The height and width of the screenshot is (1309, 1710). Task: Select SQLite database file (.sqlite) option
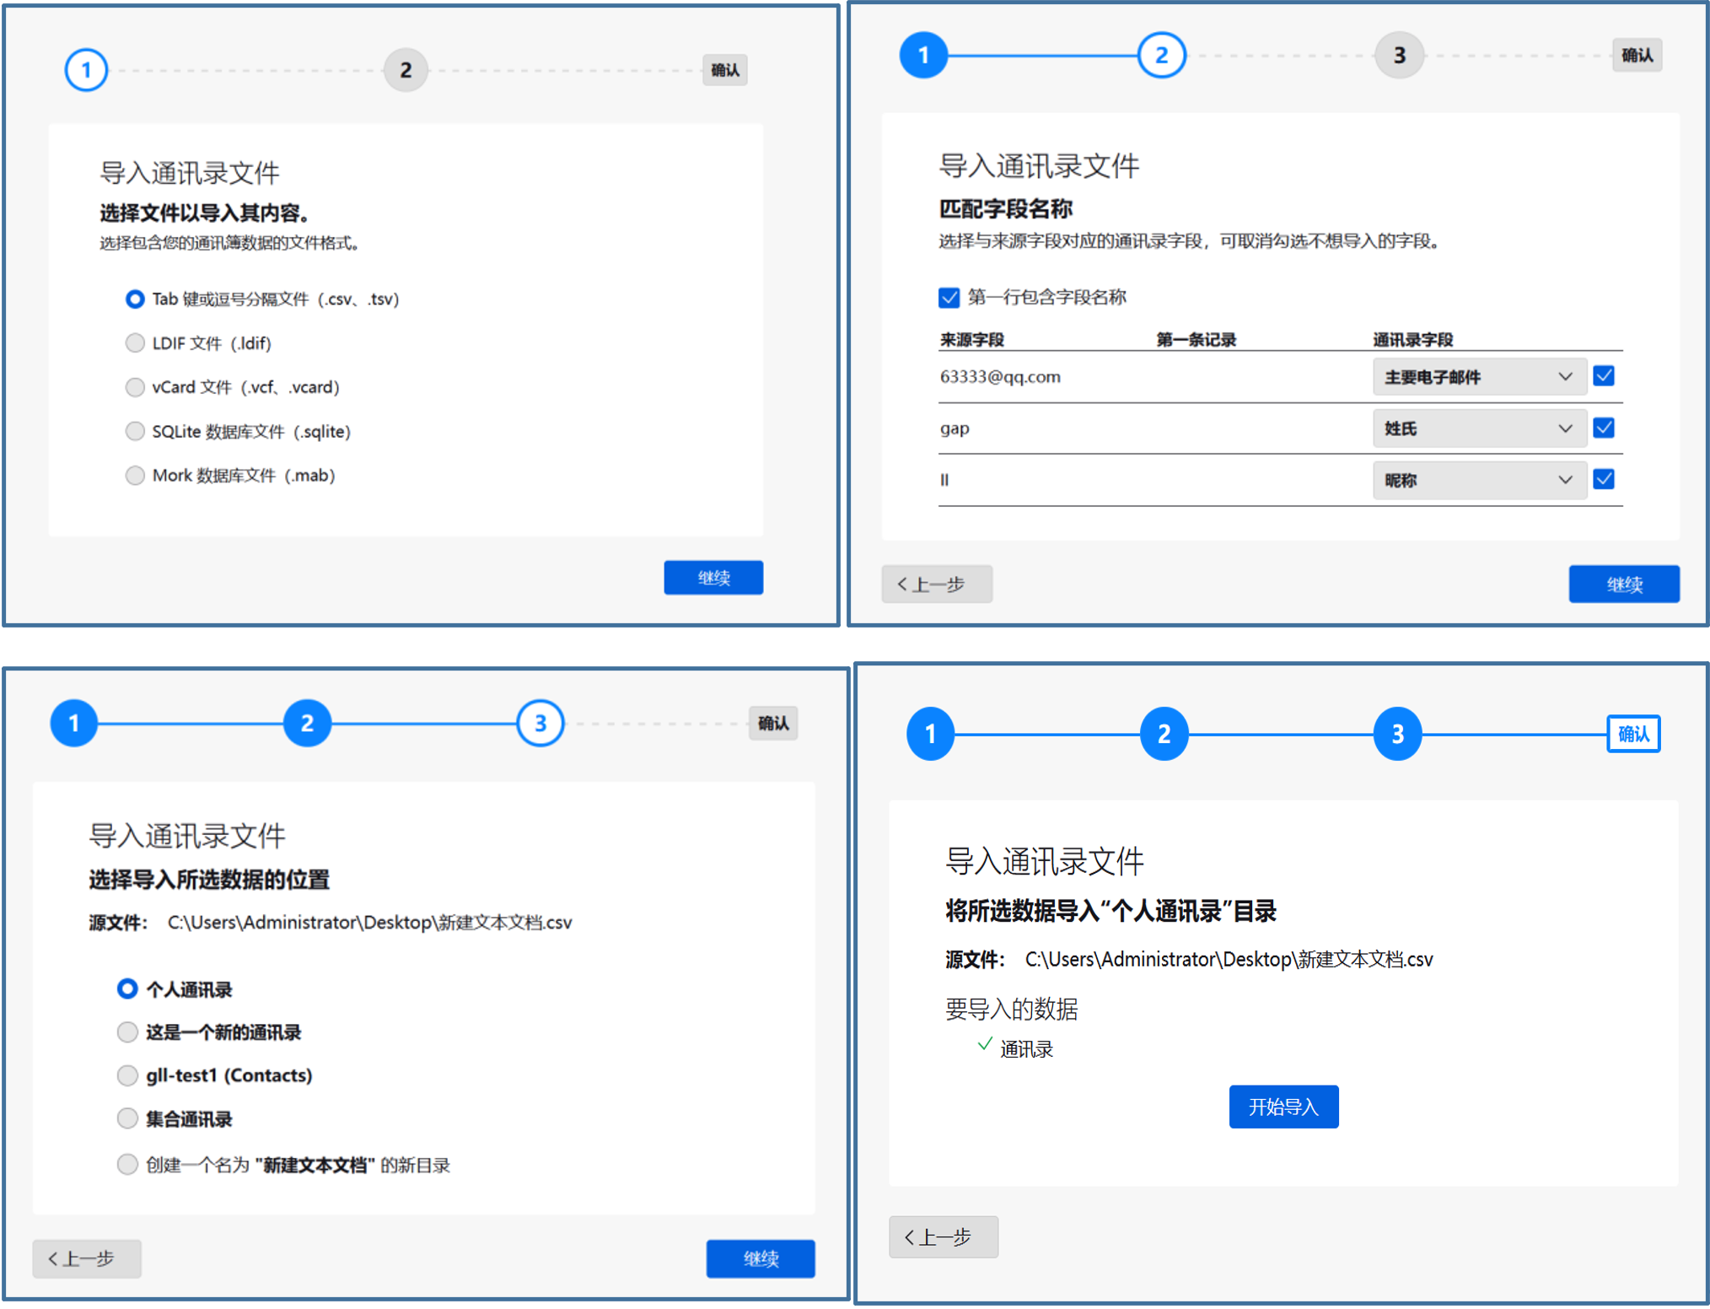coord(135,431)
